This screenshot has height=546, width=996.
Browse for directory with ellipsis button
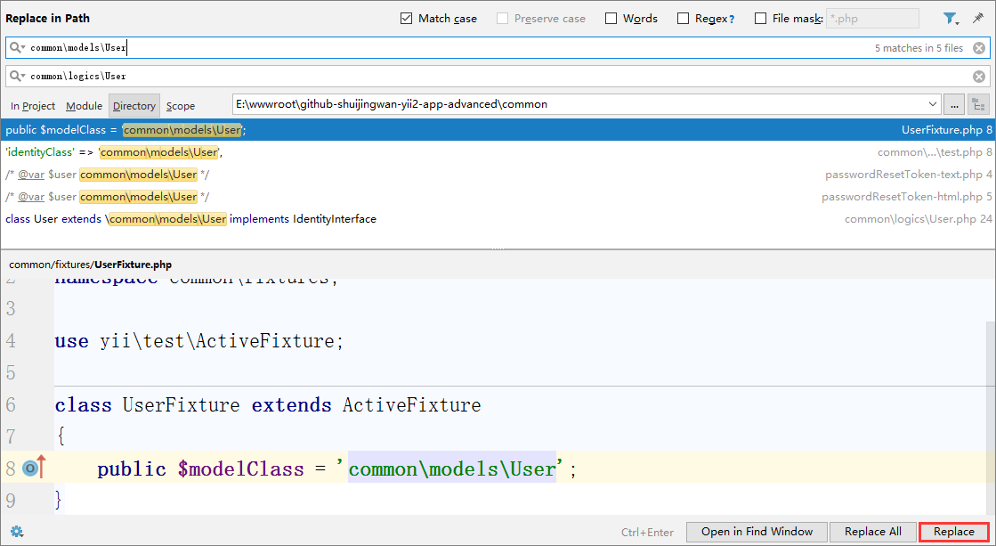(953, 104)
